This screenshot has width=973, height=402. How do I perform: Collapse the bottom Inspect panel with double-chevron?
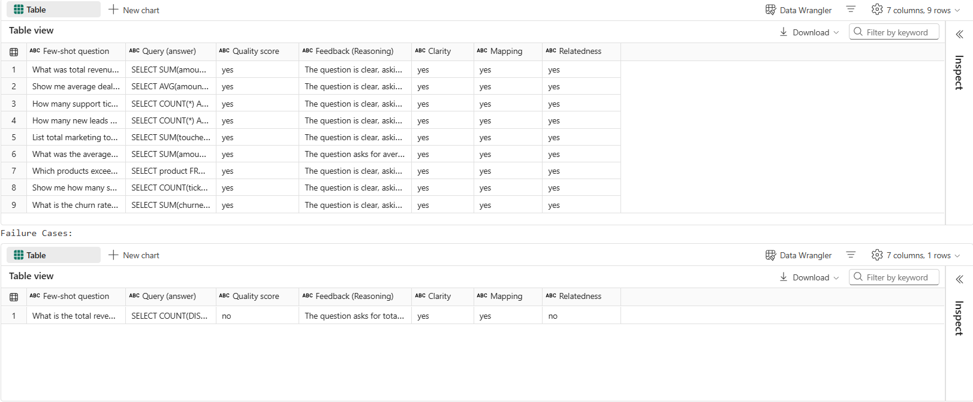point(959,279)
